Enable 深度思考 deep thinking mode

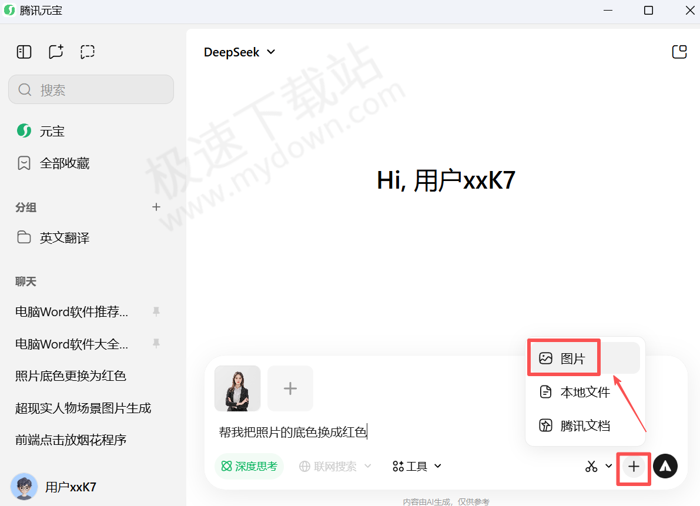(249, 466)
